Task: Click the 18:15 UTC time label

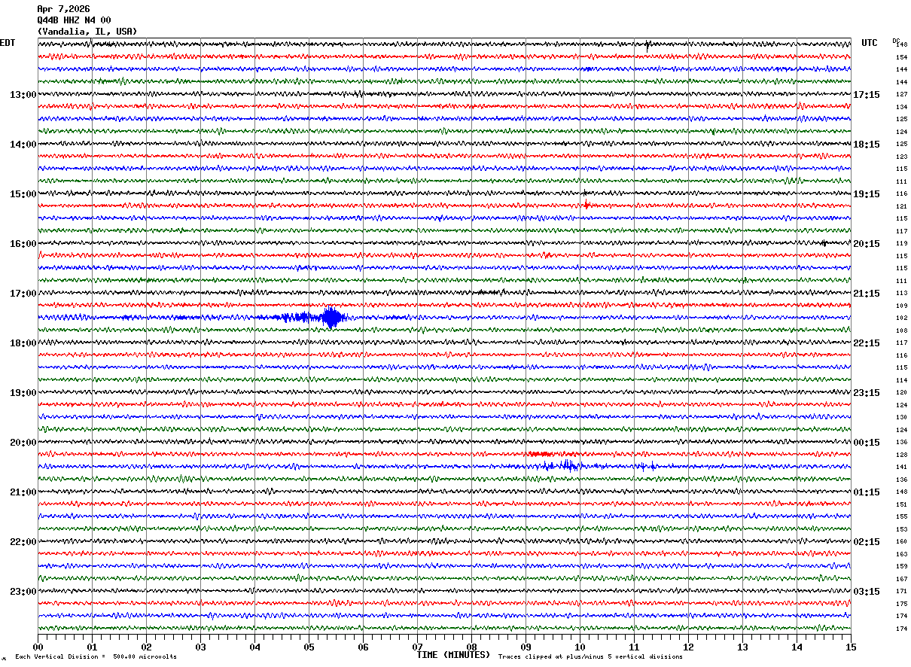Action: 867,145
